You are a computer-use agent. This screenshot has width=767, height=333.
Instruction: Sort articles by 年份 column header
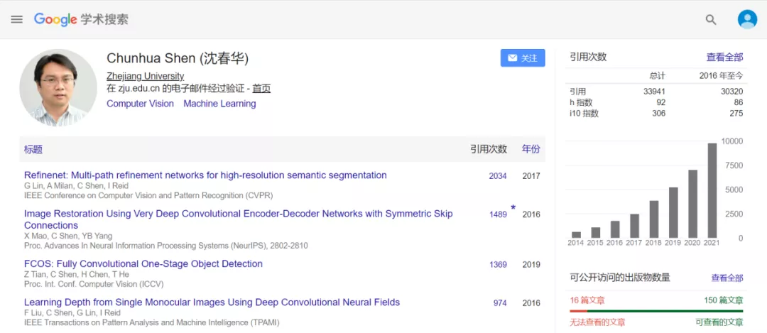pyautogui.click(x=531, y=150)
